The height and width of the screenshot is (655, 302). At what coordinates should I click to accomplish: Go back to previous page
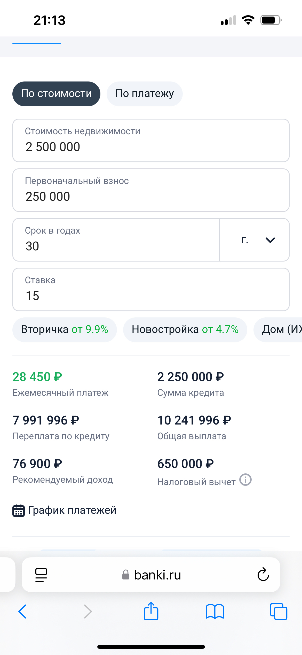[23, 612]
